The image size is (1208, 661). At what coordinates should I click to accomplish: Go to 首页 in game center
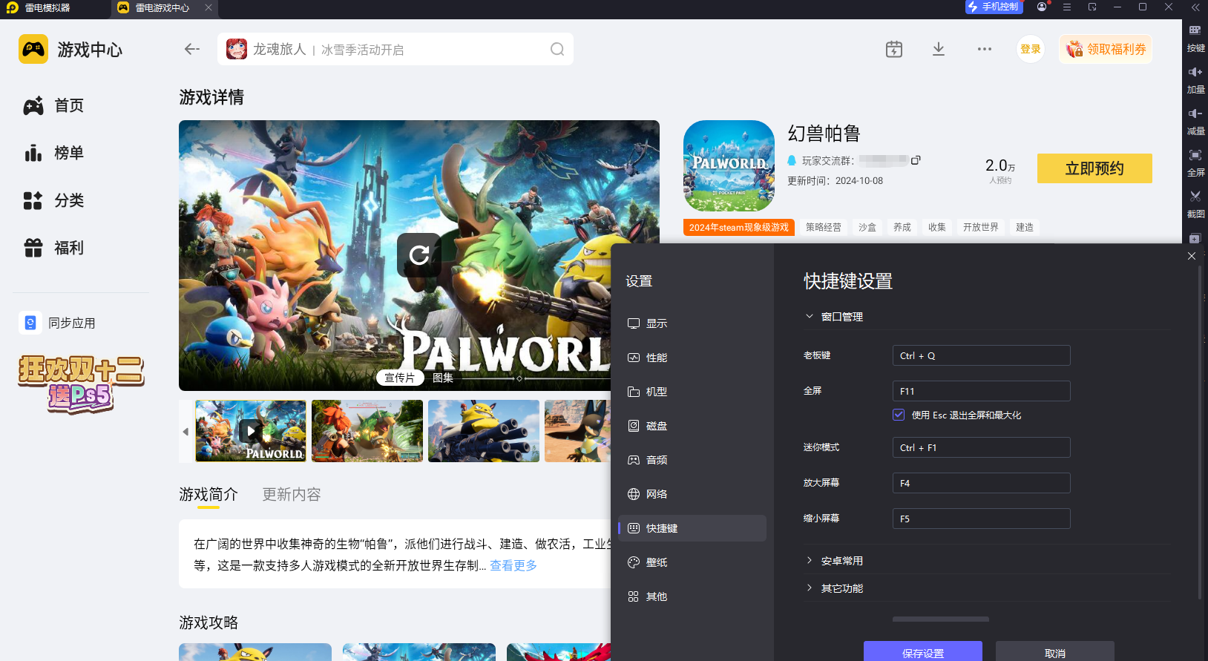[x=53, y=106]
